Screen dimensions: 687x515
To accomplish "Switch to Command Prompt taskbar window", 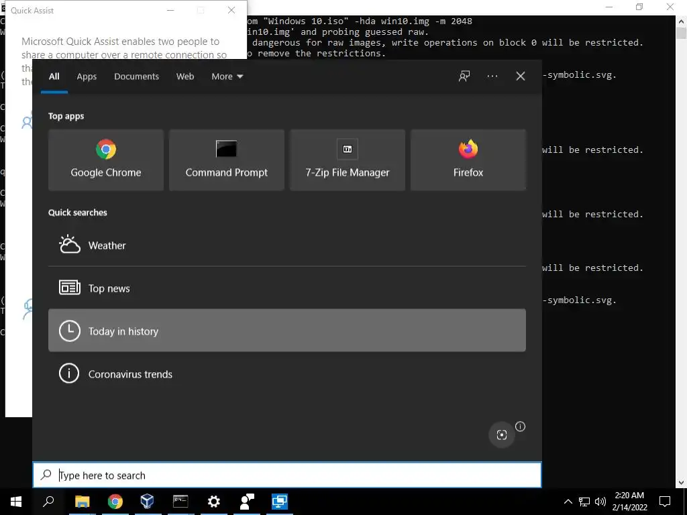I will click(x=180, y=502).
